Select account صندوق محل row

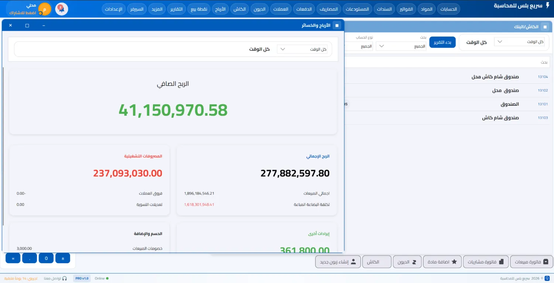(448, 90)
